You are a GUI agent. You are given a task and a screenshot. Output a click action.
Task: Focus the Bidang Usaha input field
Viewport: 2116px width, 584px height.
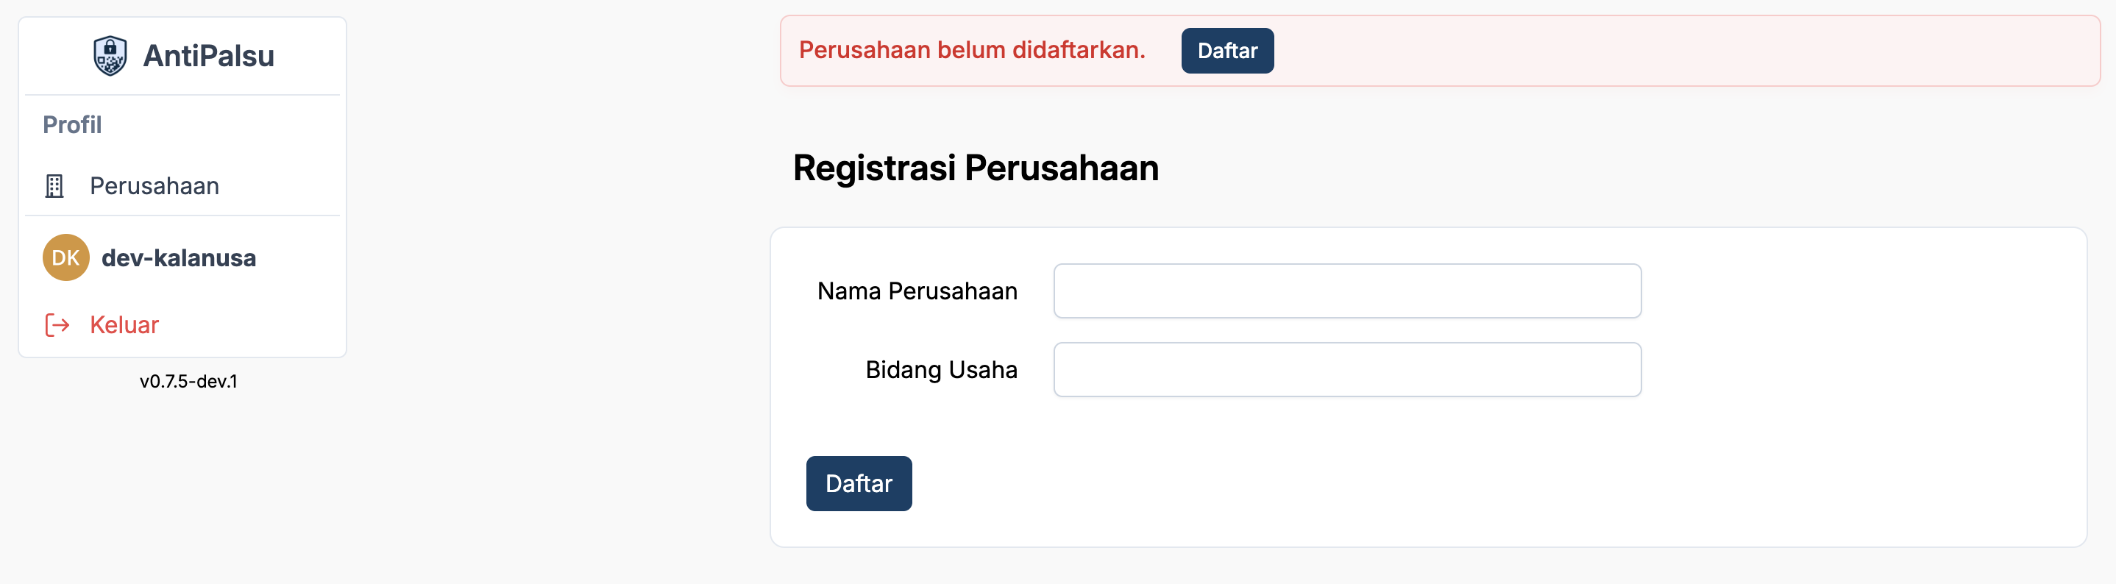tap(1346, 370)
